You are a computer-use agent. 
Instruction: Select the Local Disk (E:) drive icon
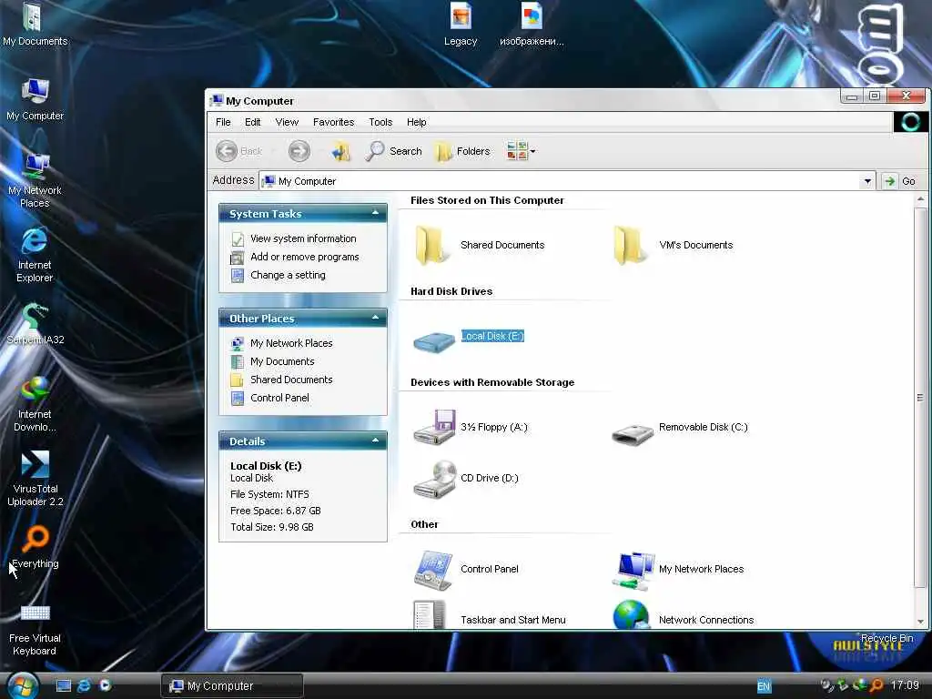coord(434,341)
